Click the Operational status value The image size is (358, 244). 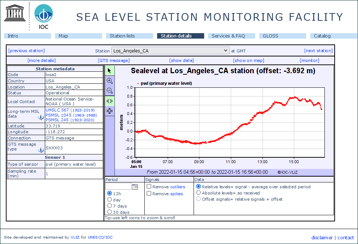click(57, 93)
